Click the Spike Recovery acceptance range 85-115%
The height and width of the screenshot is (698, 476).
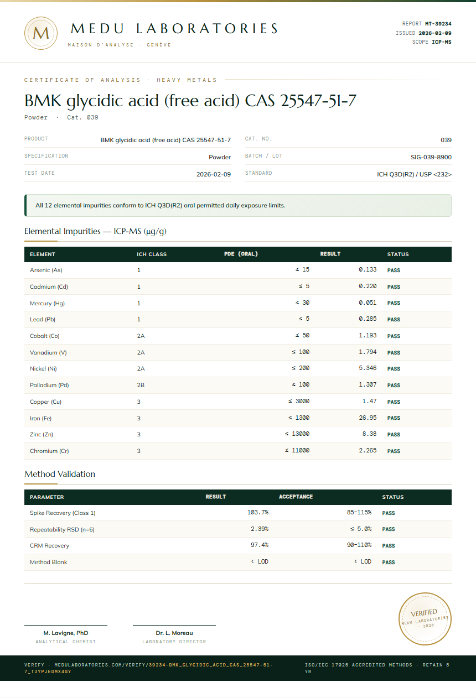click(359, 512)
